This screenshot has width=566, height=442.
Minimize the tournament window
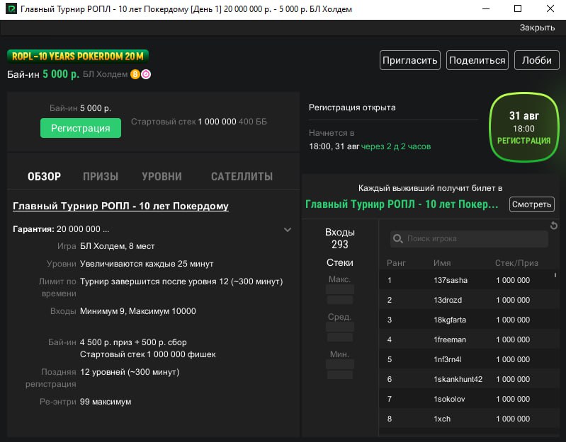click(486, 8)
